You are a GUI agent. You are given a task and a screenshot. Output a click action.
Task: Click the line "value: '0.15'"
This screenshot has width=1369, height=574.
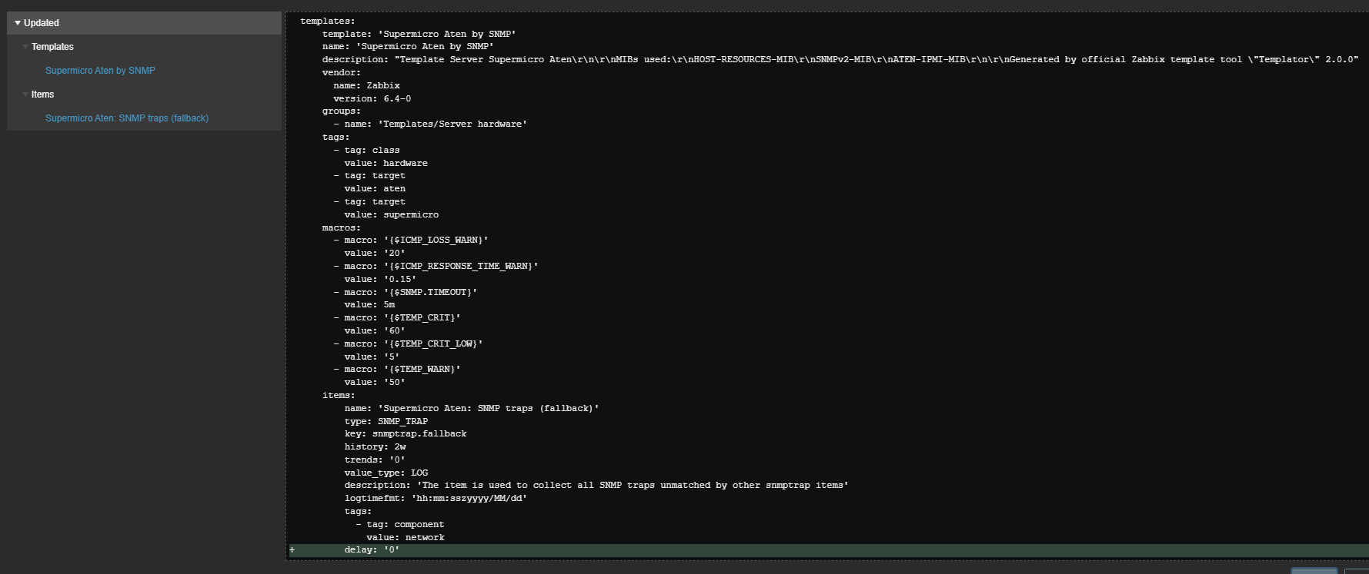tap(380, 279)
